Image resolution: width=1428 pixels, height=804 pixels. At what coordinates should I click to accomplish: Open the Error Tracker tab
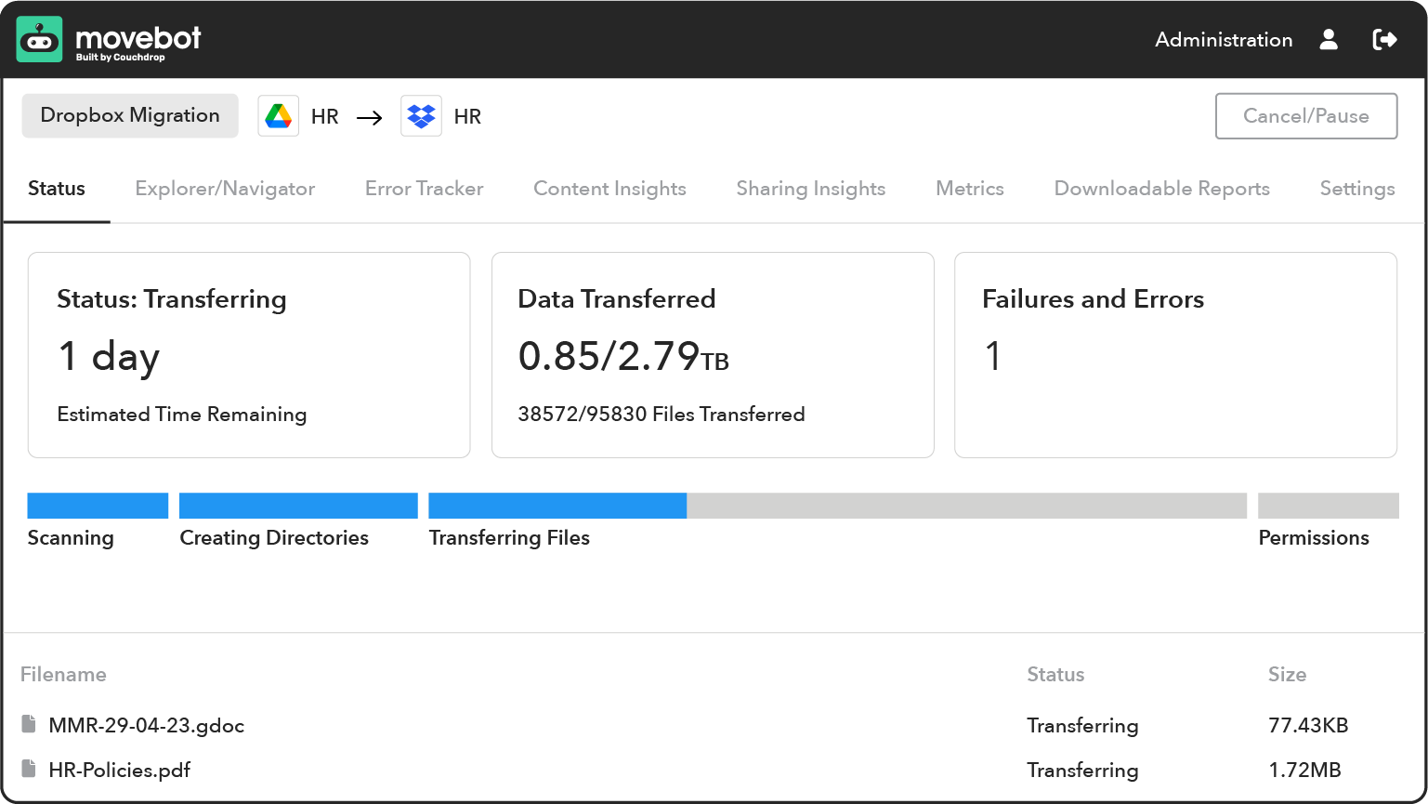pyautogui.click(x=424, y=189)
